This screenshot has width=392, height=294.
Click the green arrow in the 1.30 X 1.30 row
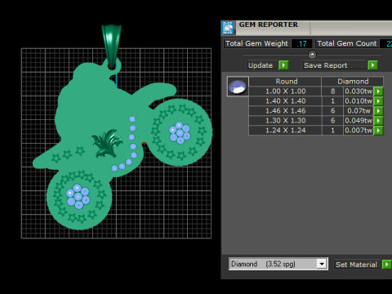[378, 121]
